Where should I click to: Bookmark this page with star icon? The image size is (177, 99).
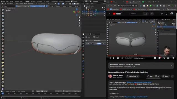click(x=136, y=6)
